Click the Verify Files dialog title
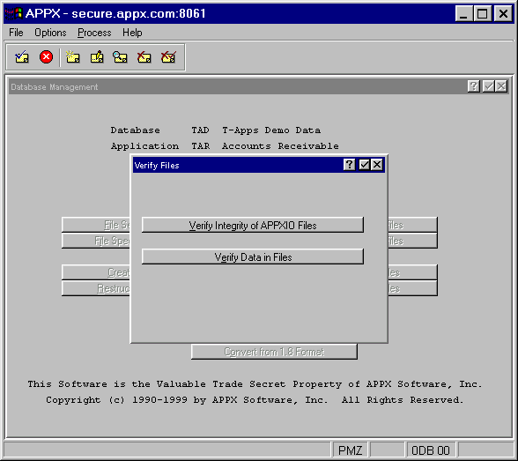Image resolution: width=518 pixels, height=461 pixels. tap(157, 165)
